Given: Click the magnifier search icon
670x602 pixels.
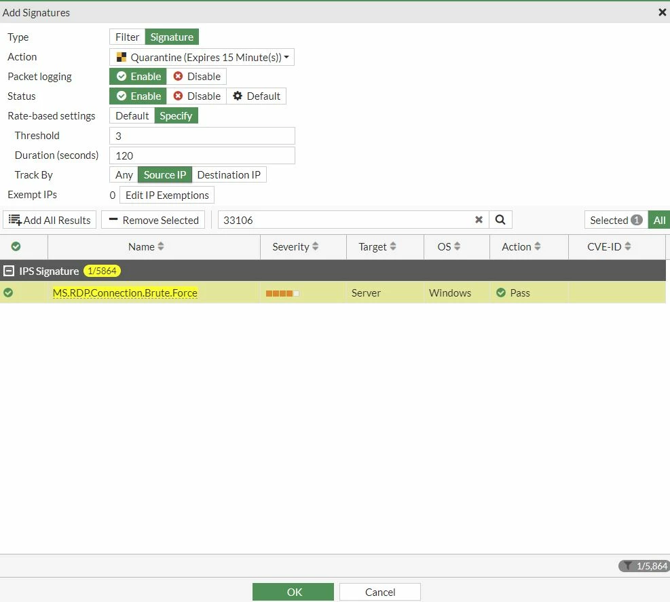Looking at the screenshot, I should pyautogui.click(x=500, y=220).
